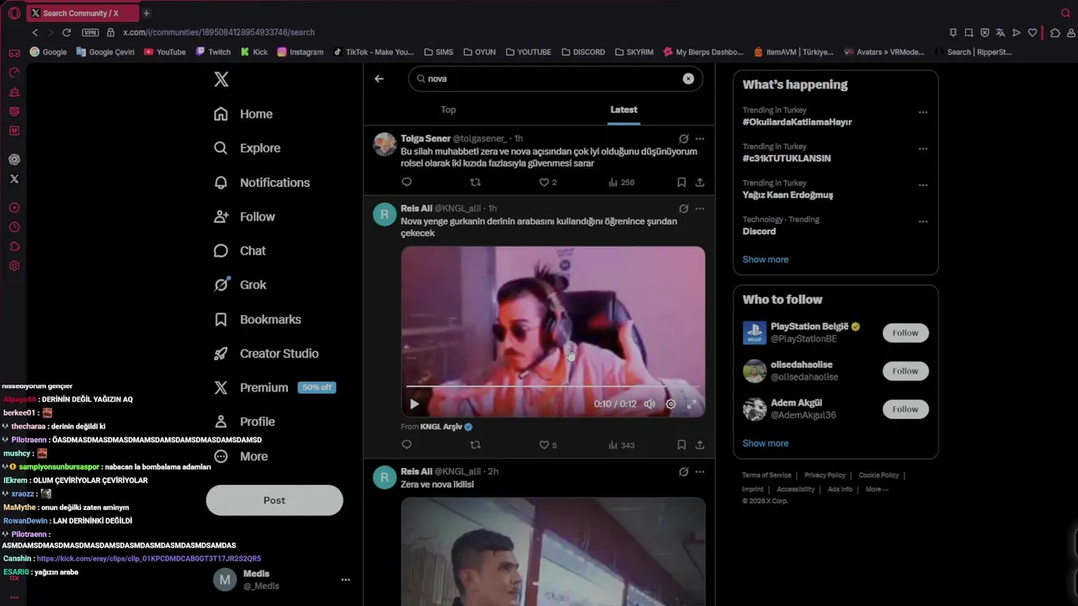Open more options on Tolga Sener post
The width and height of the screenshot is (1078, 606).
tap(700, 139)
